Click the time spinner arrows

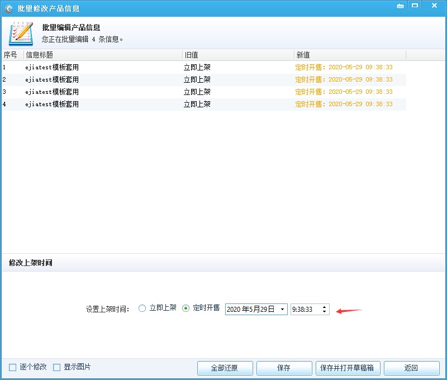pyautogui.click(x=325, y=309)
